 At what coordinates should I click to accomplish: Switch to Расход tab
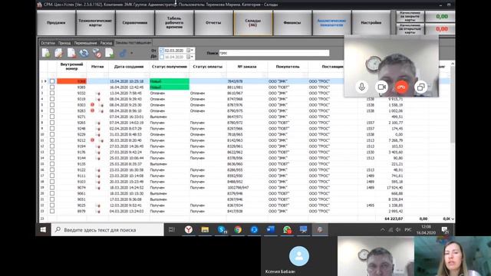[x=106, y=43]
